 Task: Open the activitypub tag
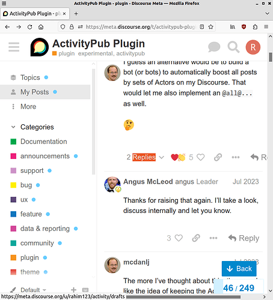[130, 53]
